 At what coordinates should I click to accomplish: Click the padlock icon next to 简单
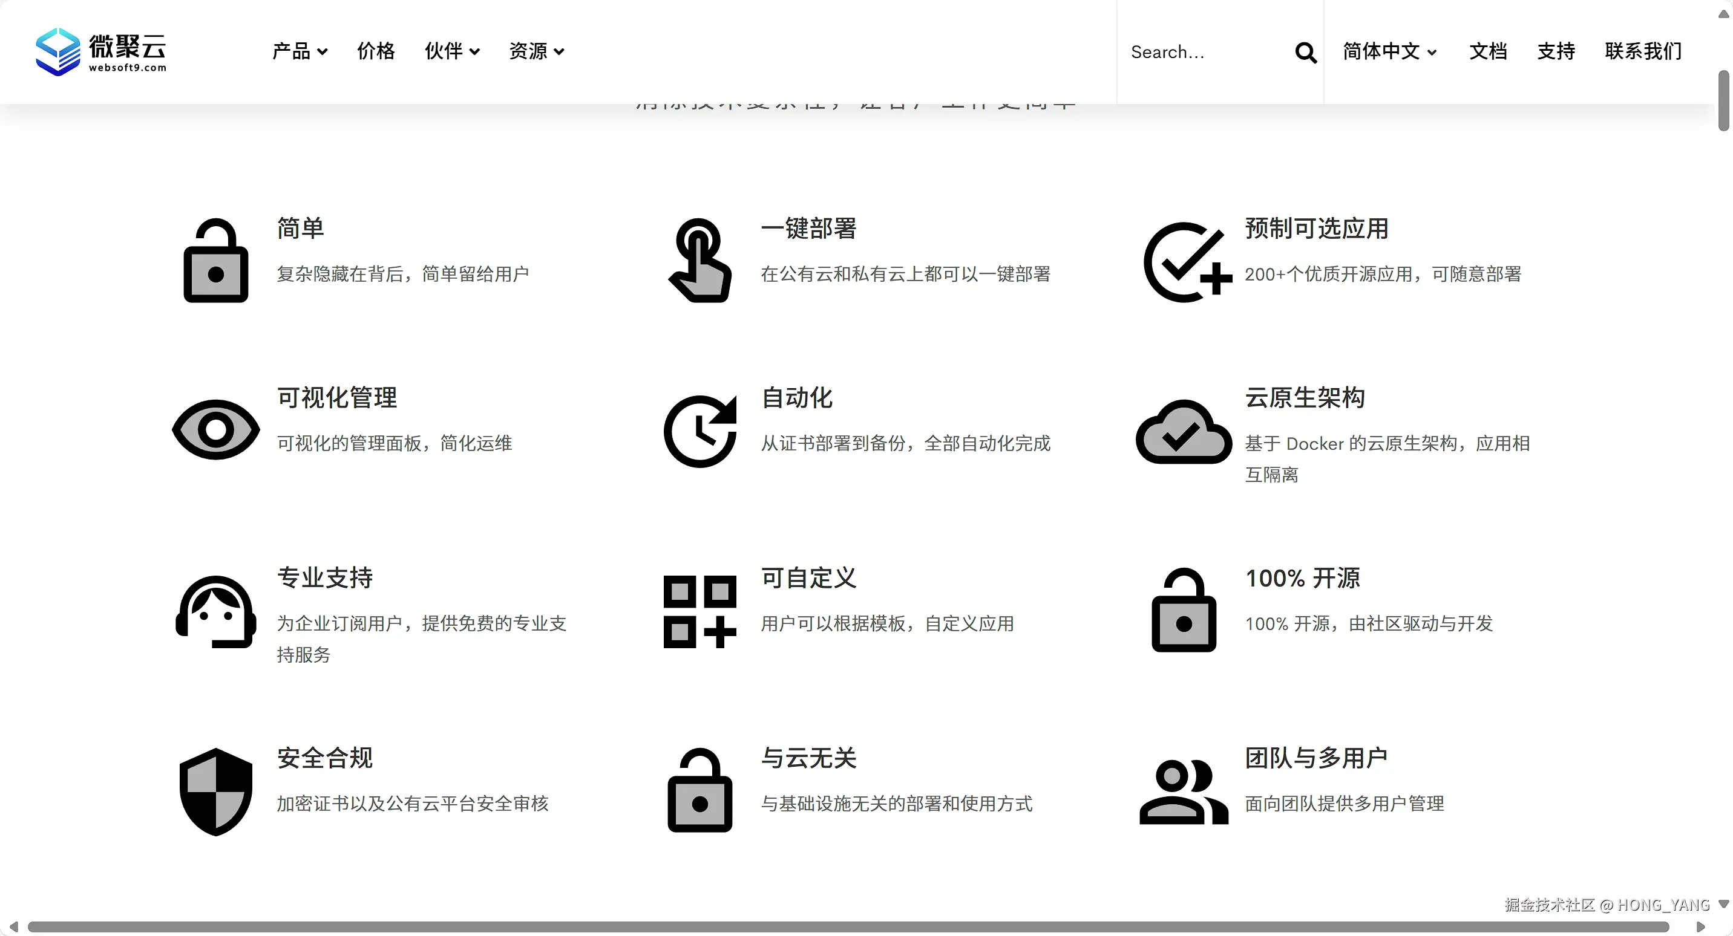click(x=215, y=261)
